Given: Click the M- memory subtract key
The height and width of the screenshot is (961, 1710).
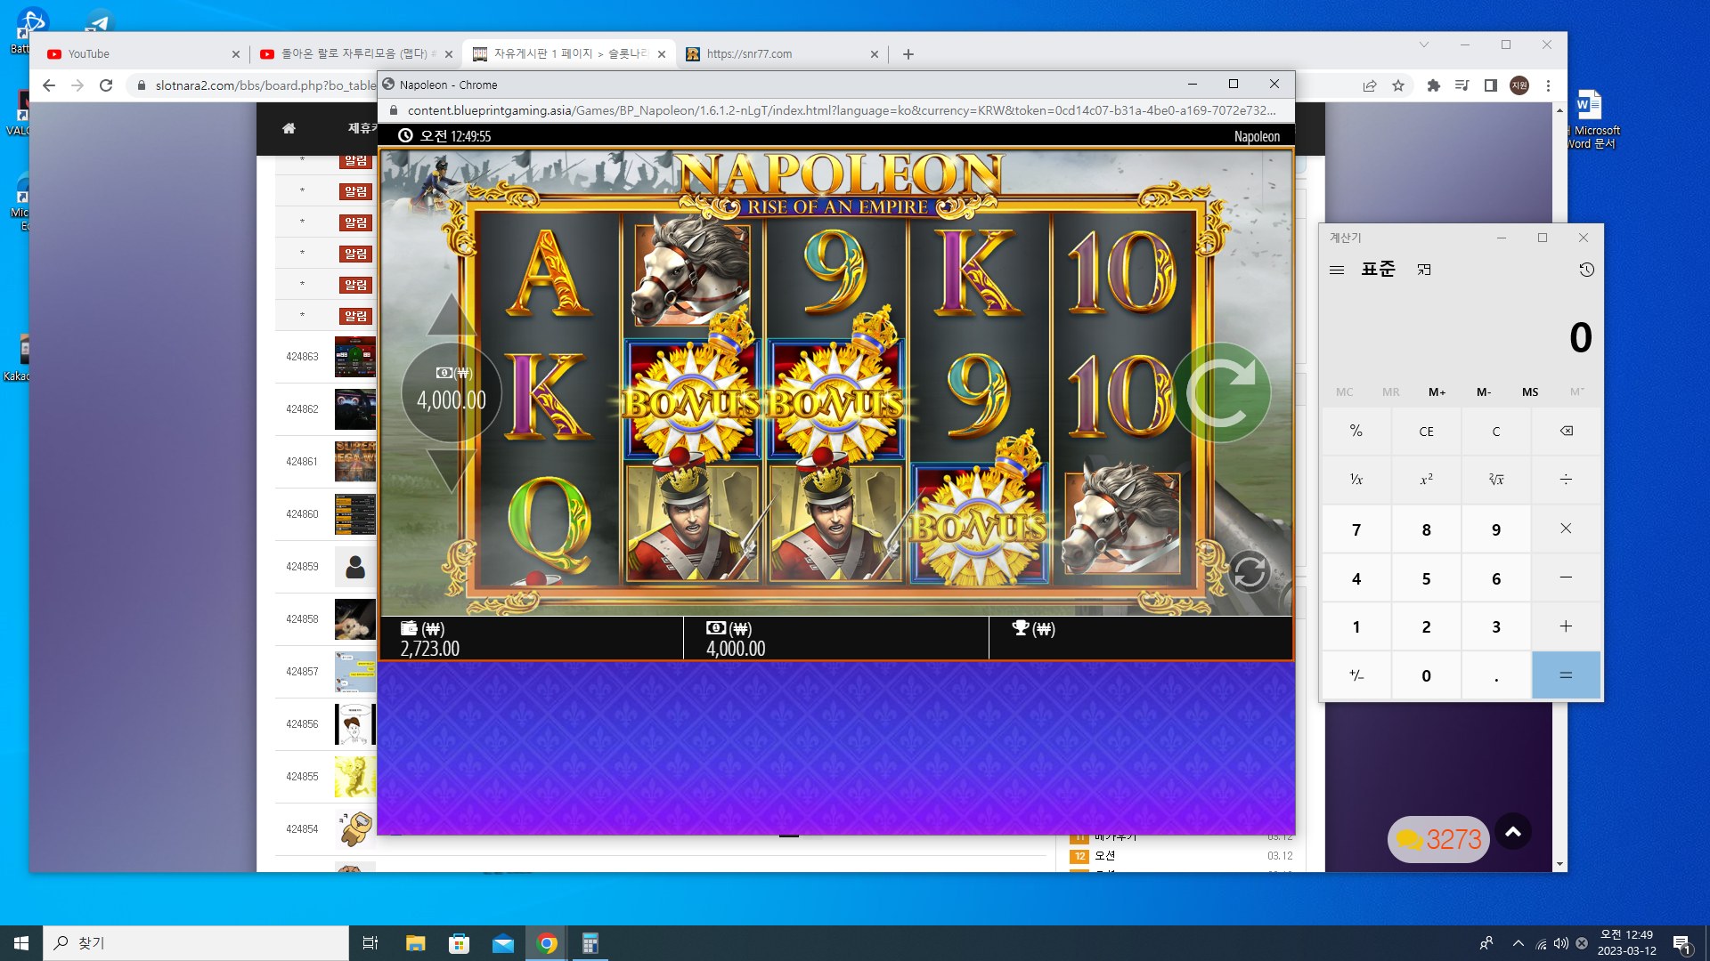Looking at the screenshot, I should pyautogui.click(x=1484, y=392).
